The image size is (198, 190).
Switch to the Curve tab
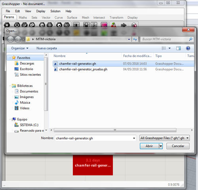point(59,17)
